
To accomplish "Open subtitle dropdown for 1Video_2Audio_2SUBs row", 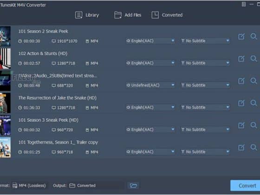I will pyautogui.click(x=205, y=85).
